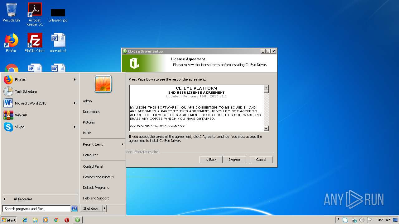The width and height of the screenshot is (399, 224).
Task: Open Acrobat Reader DC desktop shortcut
Action: (x=35, y=14)
